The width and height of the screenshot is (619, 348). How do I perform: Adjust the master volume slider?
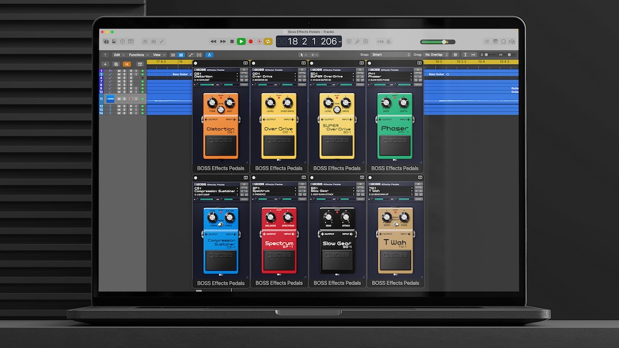tap(438, 42)
